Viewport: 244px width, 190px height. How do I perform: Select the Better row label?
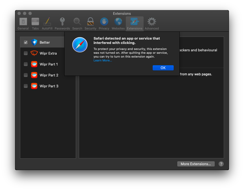45,42
